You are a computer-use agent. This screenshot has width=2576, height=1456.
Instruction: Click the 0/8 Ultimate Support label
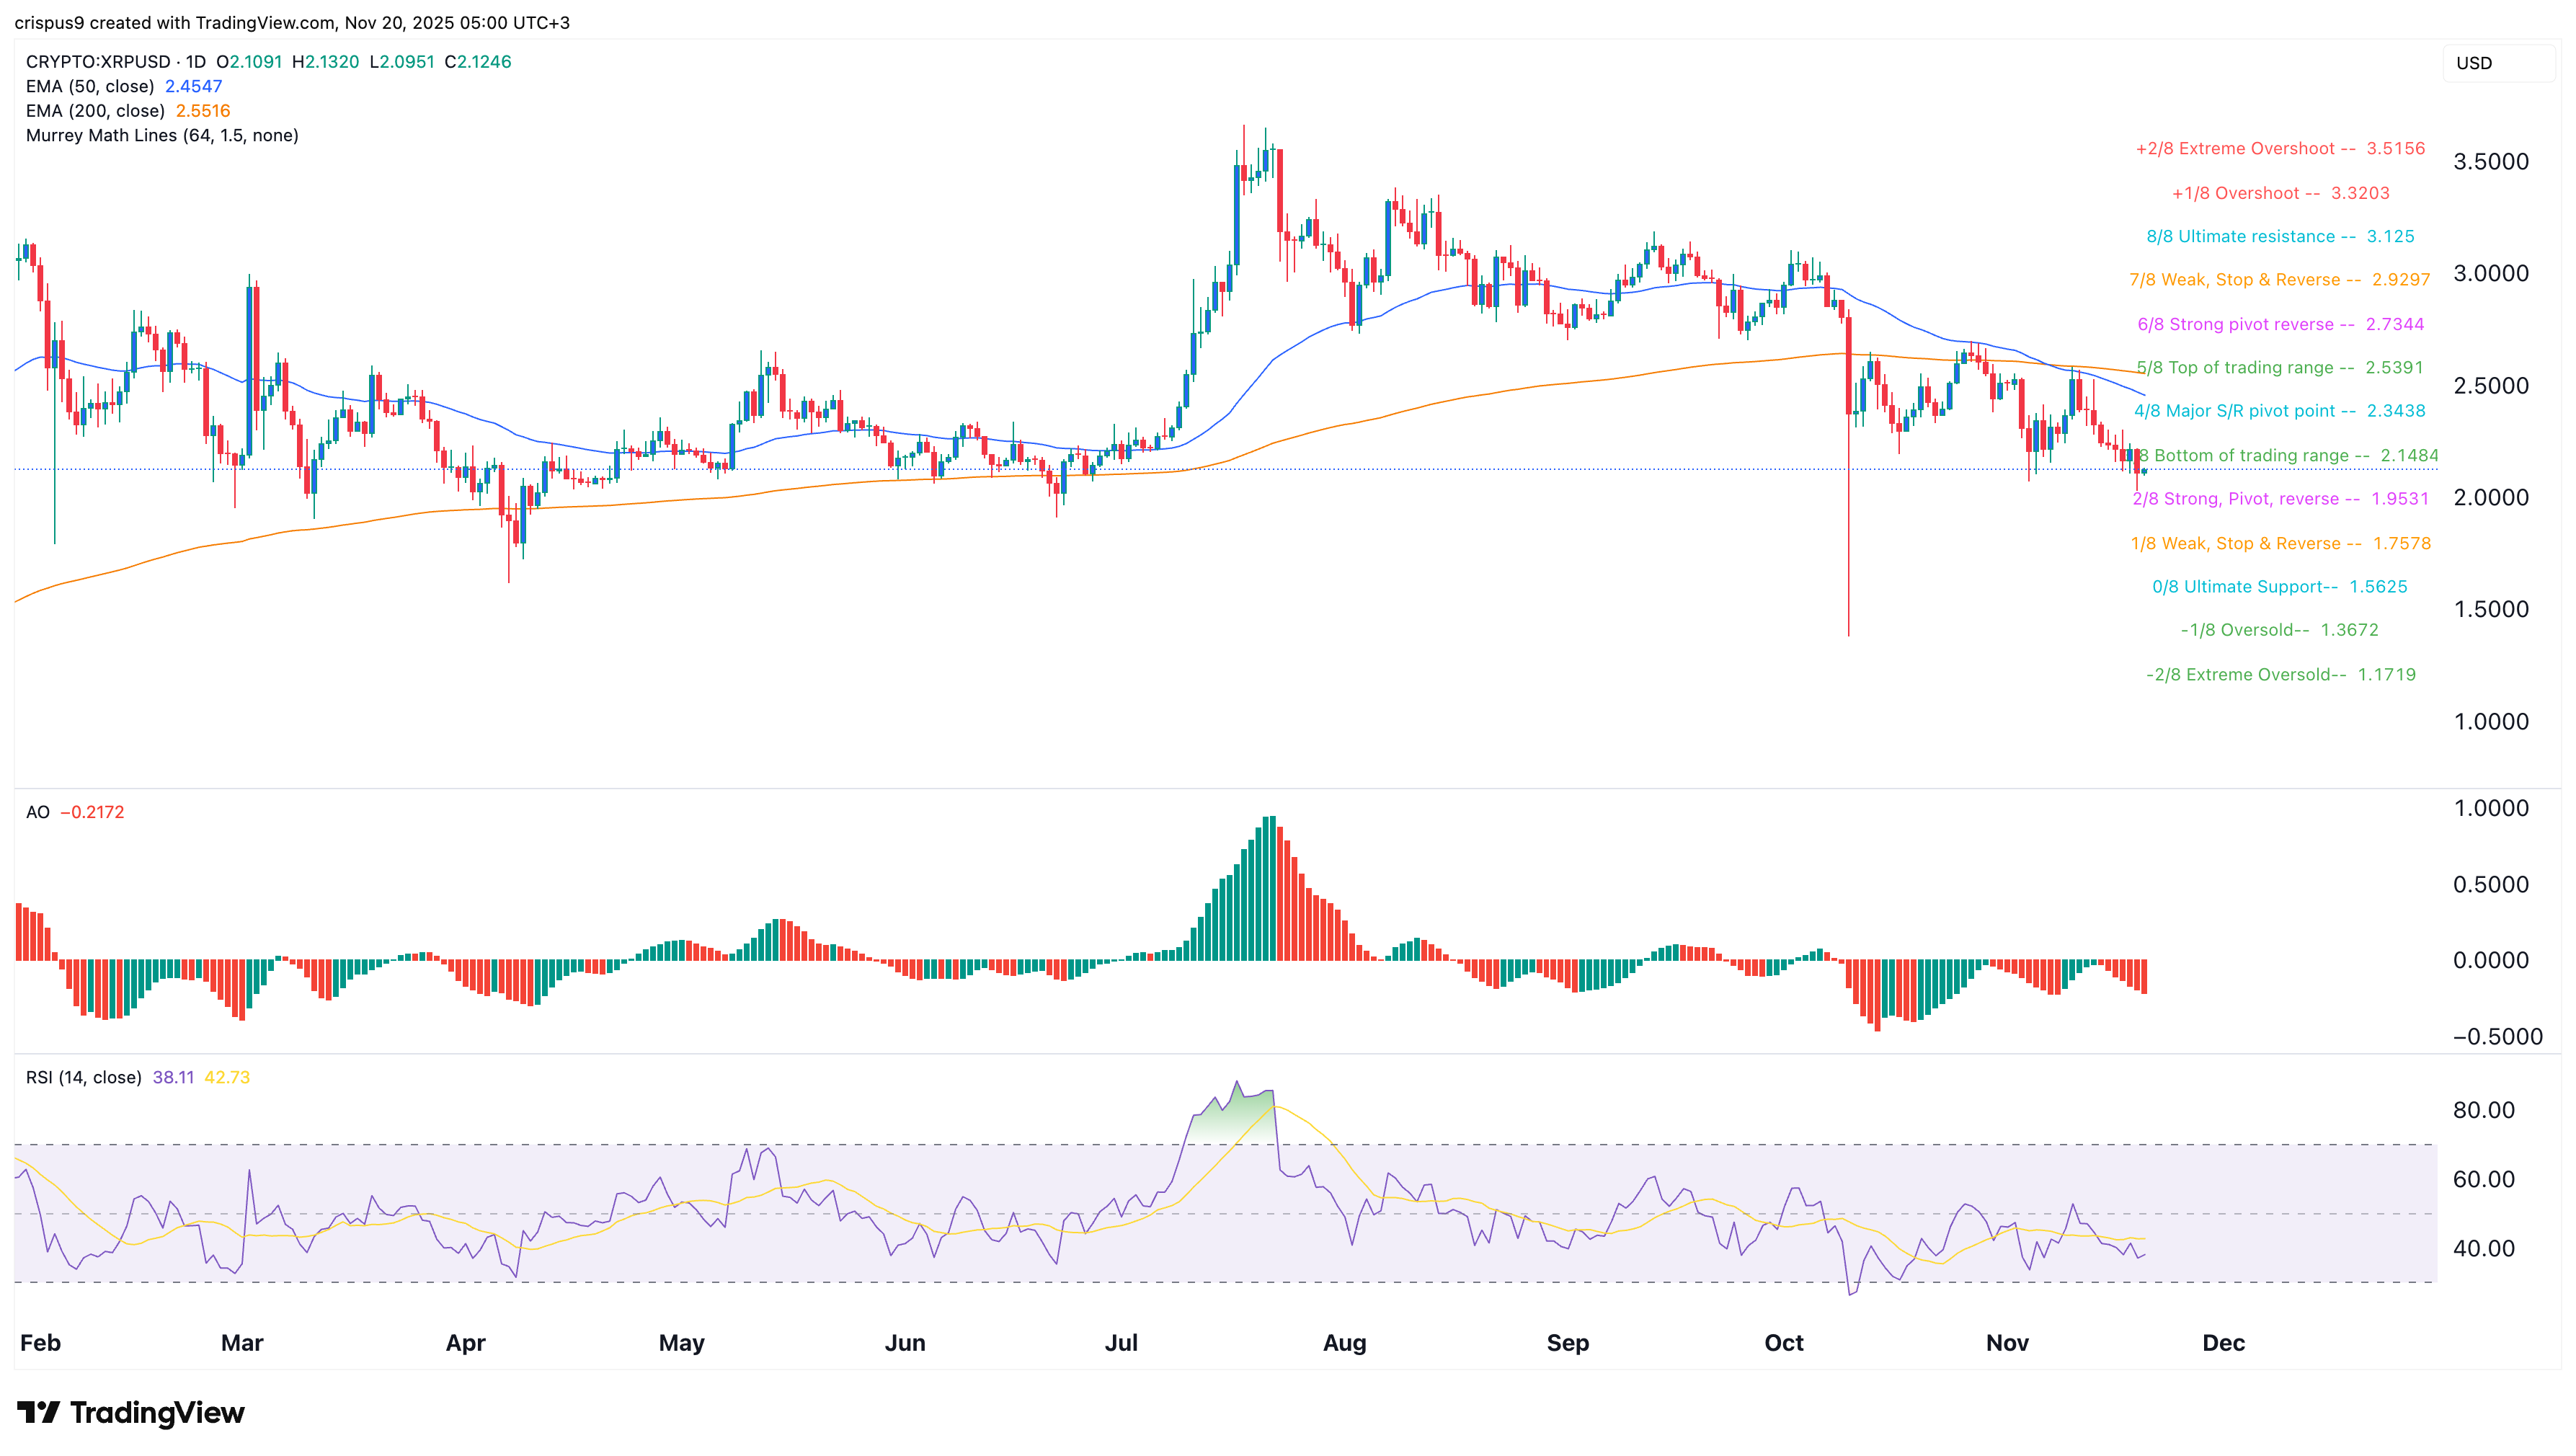tap(2279, 587)
